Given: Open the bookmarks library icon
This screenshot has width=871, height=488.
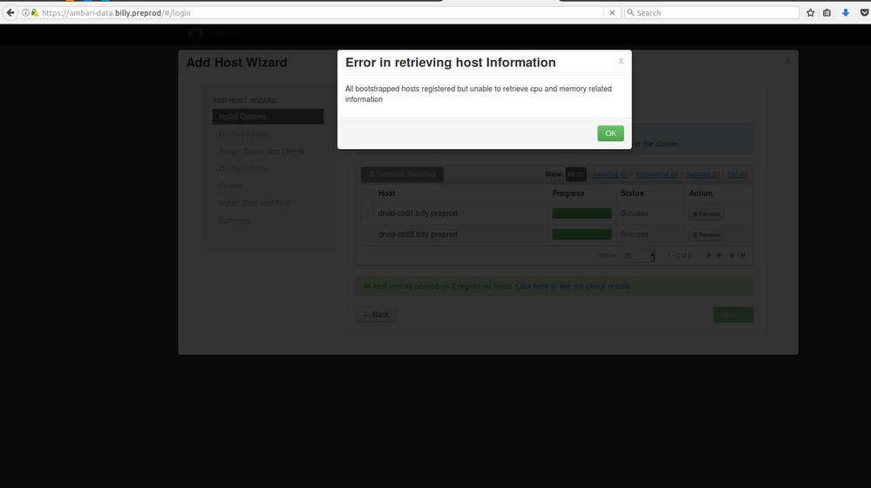Looking at the screenshot, I should click(827, 13).
